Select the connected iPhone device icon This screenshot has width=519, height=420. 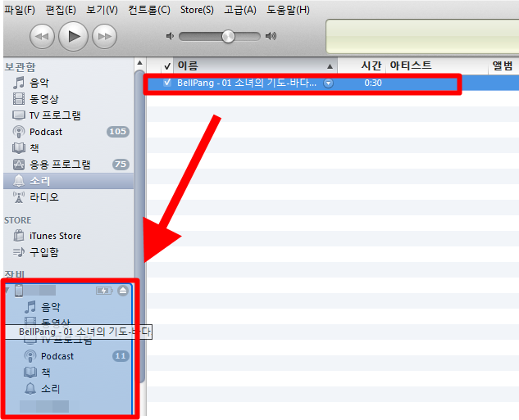[19, 291]
